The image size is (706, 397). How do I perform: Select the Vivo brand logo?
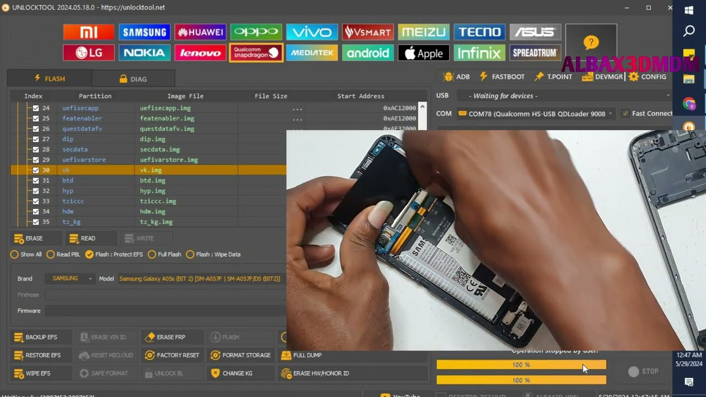point(312,32)
